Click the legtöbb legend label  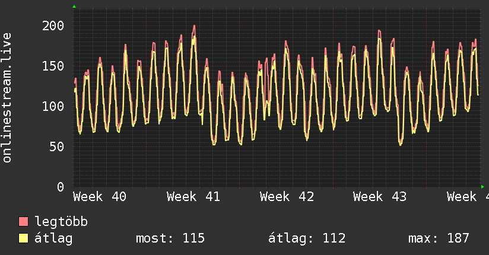61,222
